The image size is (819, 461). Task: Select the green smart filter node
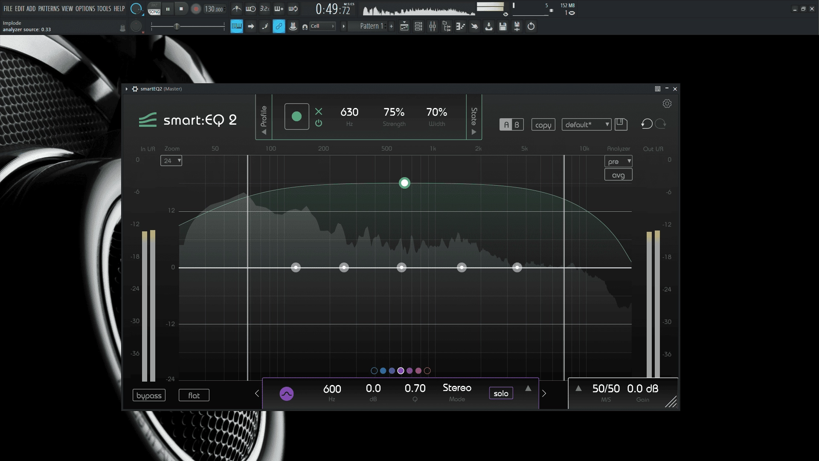(x=404, y=183)
